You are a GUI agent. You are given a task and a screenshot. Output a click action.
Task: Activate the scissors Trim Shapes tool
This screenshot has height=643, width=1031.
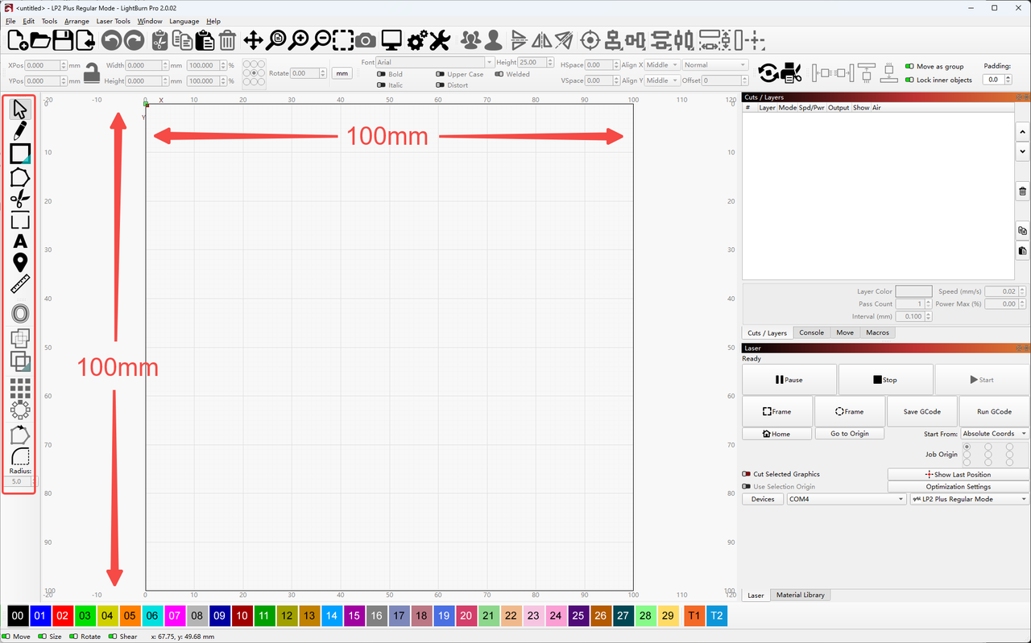(20, 199)
